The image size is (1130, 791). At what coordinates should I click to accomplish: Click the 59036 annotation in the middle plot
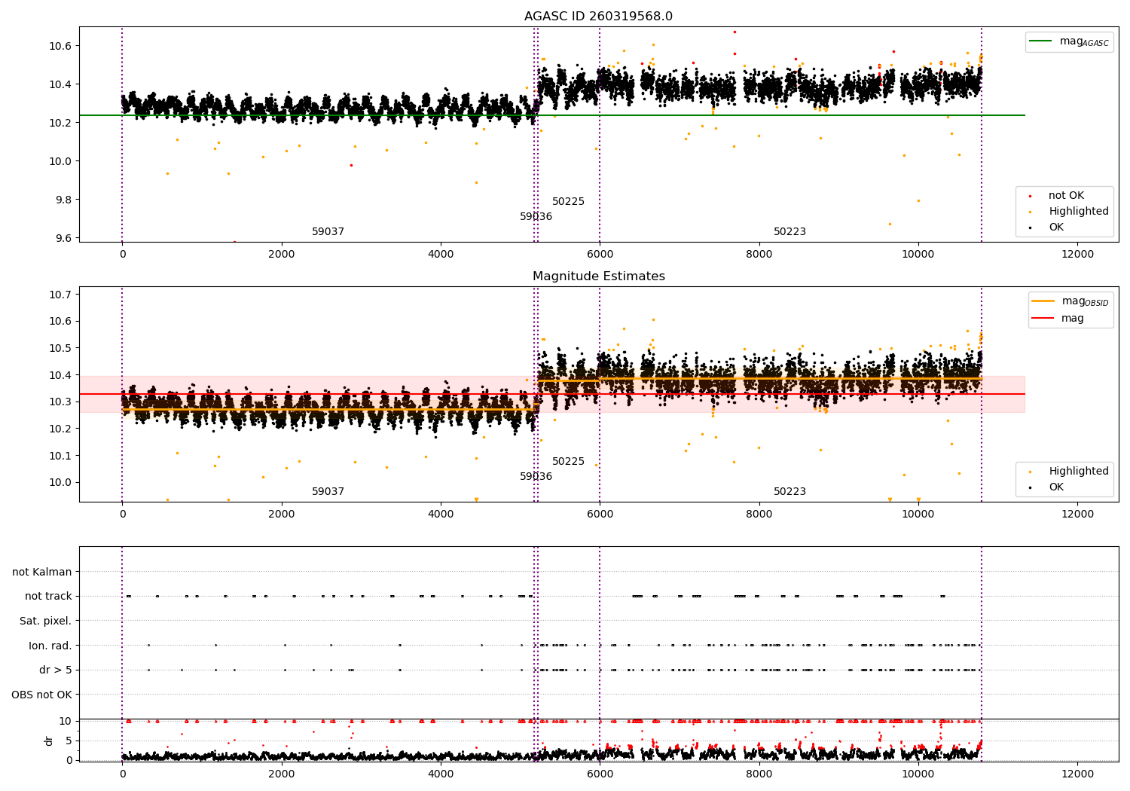click(536, 477)
